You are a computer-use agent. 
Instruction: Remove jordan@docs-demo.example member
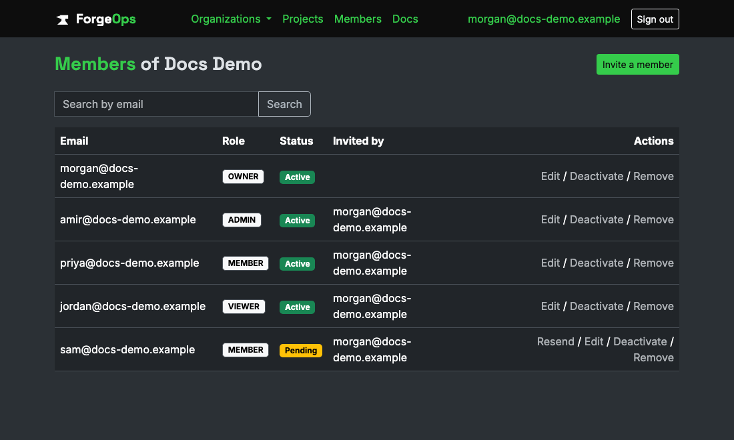653,306
